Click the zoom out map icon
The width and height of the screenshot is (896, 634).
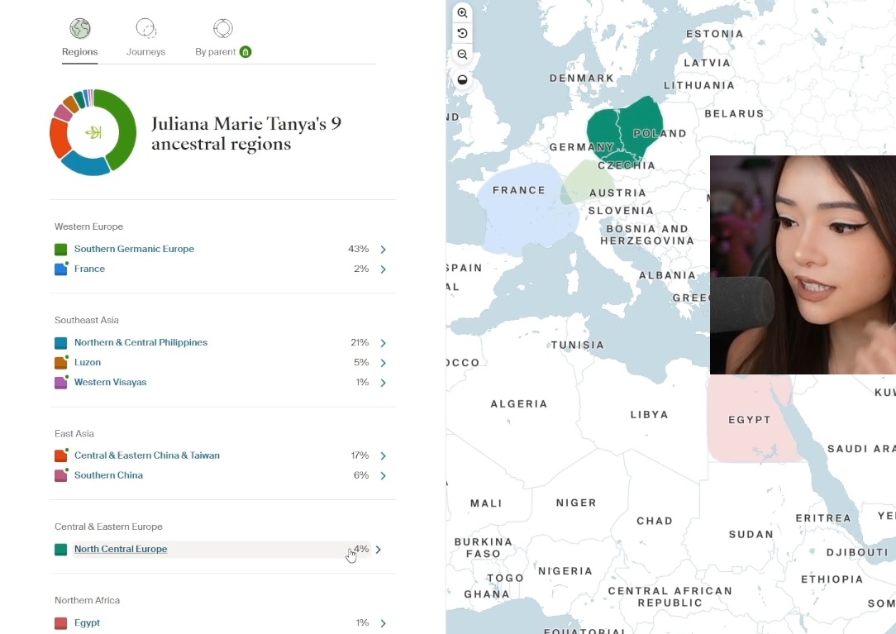point(462,55)
